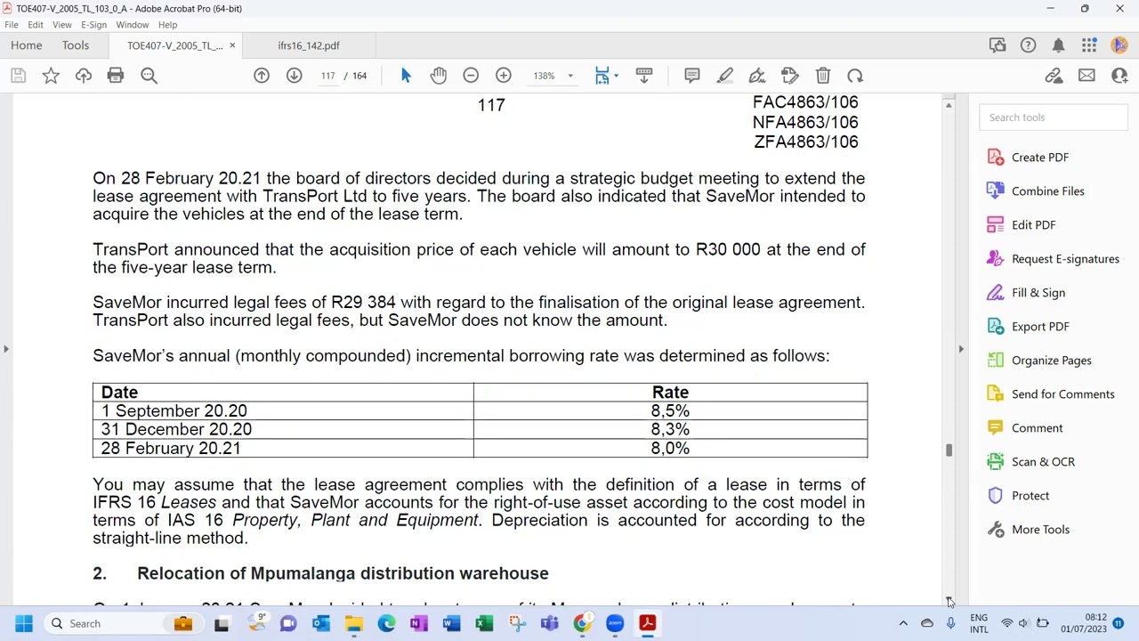Open Request E-signatures tool

pyautogui.click(x=1054, y=259)
